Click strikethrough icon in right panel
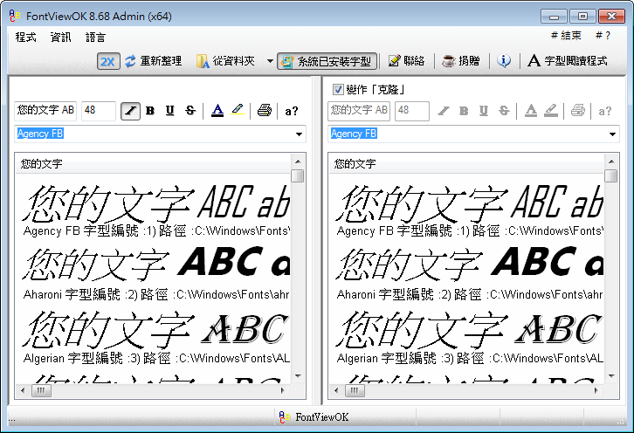 coord(504,111)
